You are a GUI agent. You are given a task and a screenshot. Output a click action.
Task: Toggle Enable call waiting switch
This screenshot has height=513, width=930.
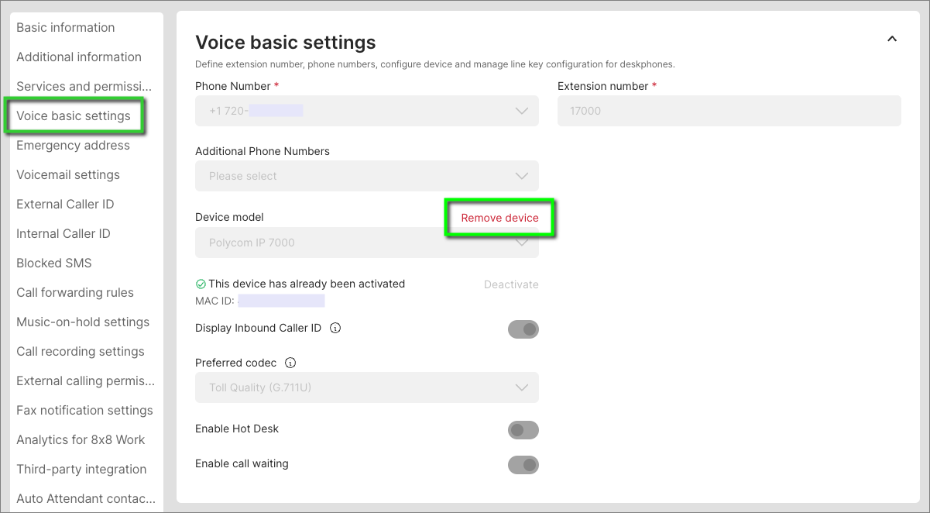[523, 465]
